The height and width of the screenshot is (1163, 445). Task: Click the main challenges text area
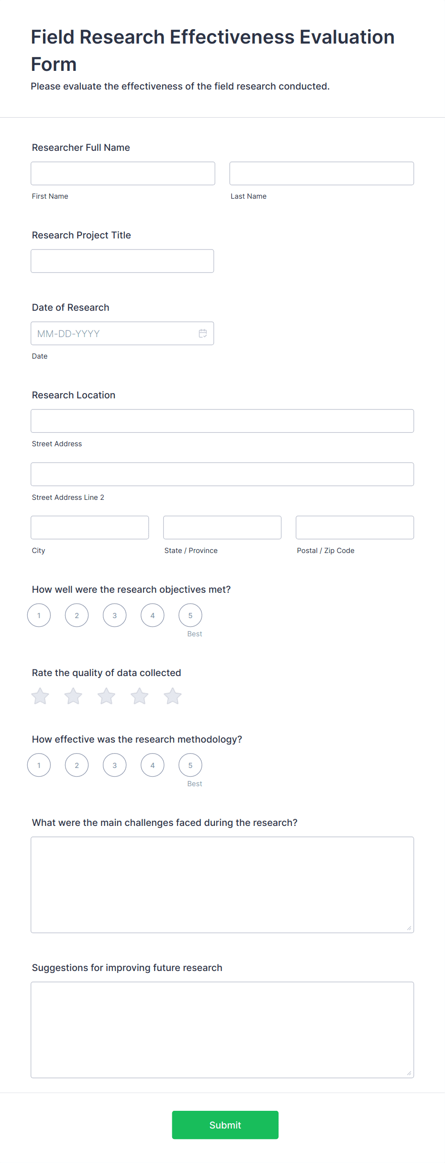click(x=222, y=885)
